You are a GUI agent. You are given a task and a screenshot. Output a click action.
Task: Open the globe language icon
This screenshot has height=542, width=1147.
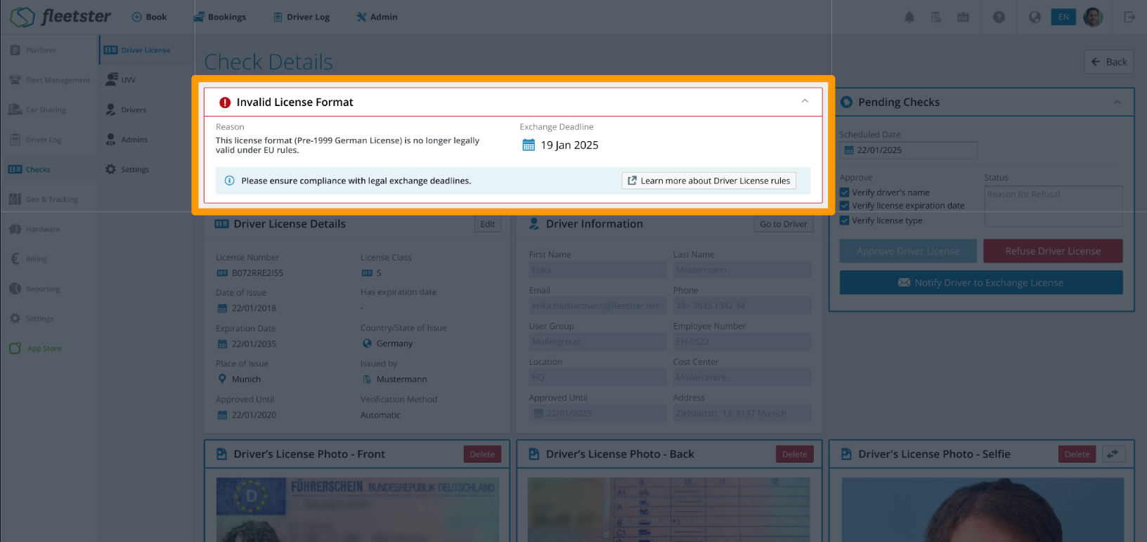1035,17
